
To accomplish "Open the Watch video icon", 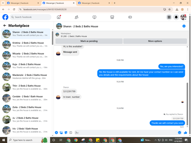I will tap(94, 17).
